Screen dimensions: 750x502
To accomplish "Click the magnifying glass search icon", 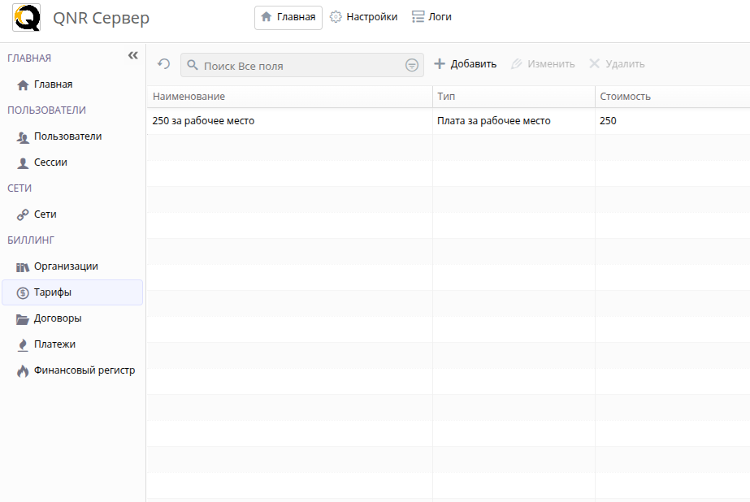I will pyautogui.click(x=193, y=65).
